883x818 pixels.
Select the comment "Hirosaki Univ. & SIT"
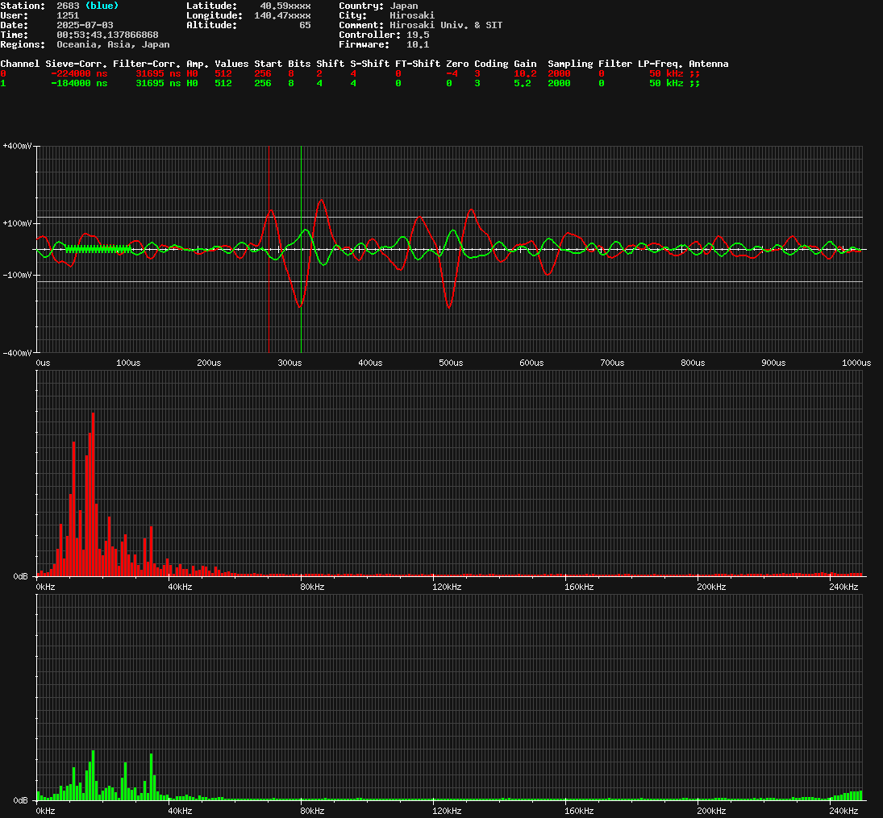click(446, 25)
